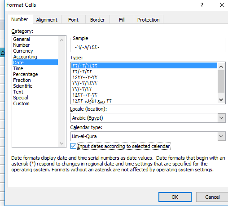Open the Locale (location) dropdown

click(x=221, y=118)
